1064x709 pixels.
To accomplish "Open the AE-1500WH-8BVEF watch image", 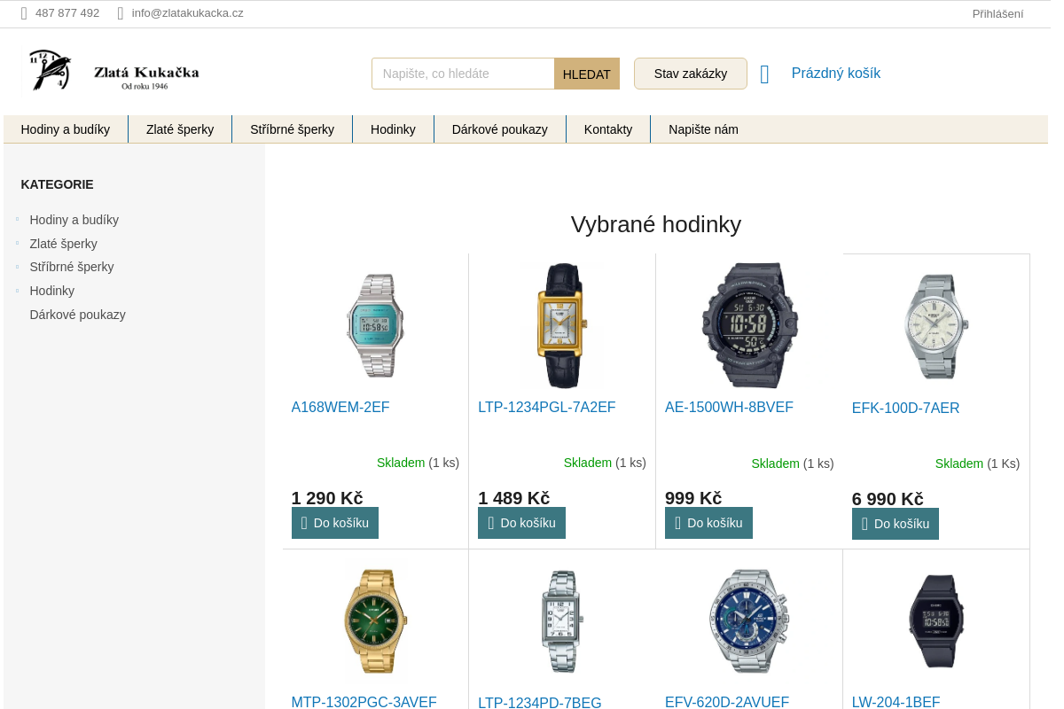I will click(x=749, y=325).
